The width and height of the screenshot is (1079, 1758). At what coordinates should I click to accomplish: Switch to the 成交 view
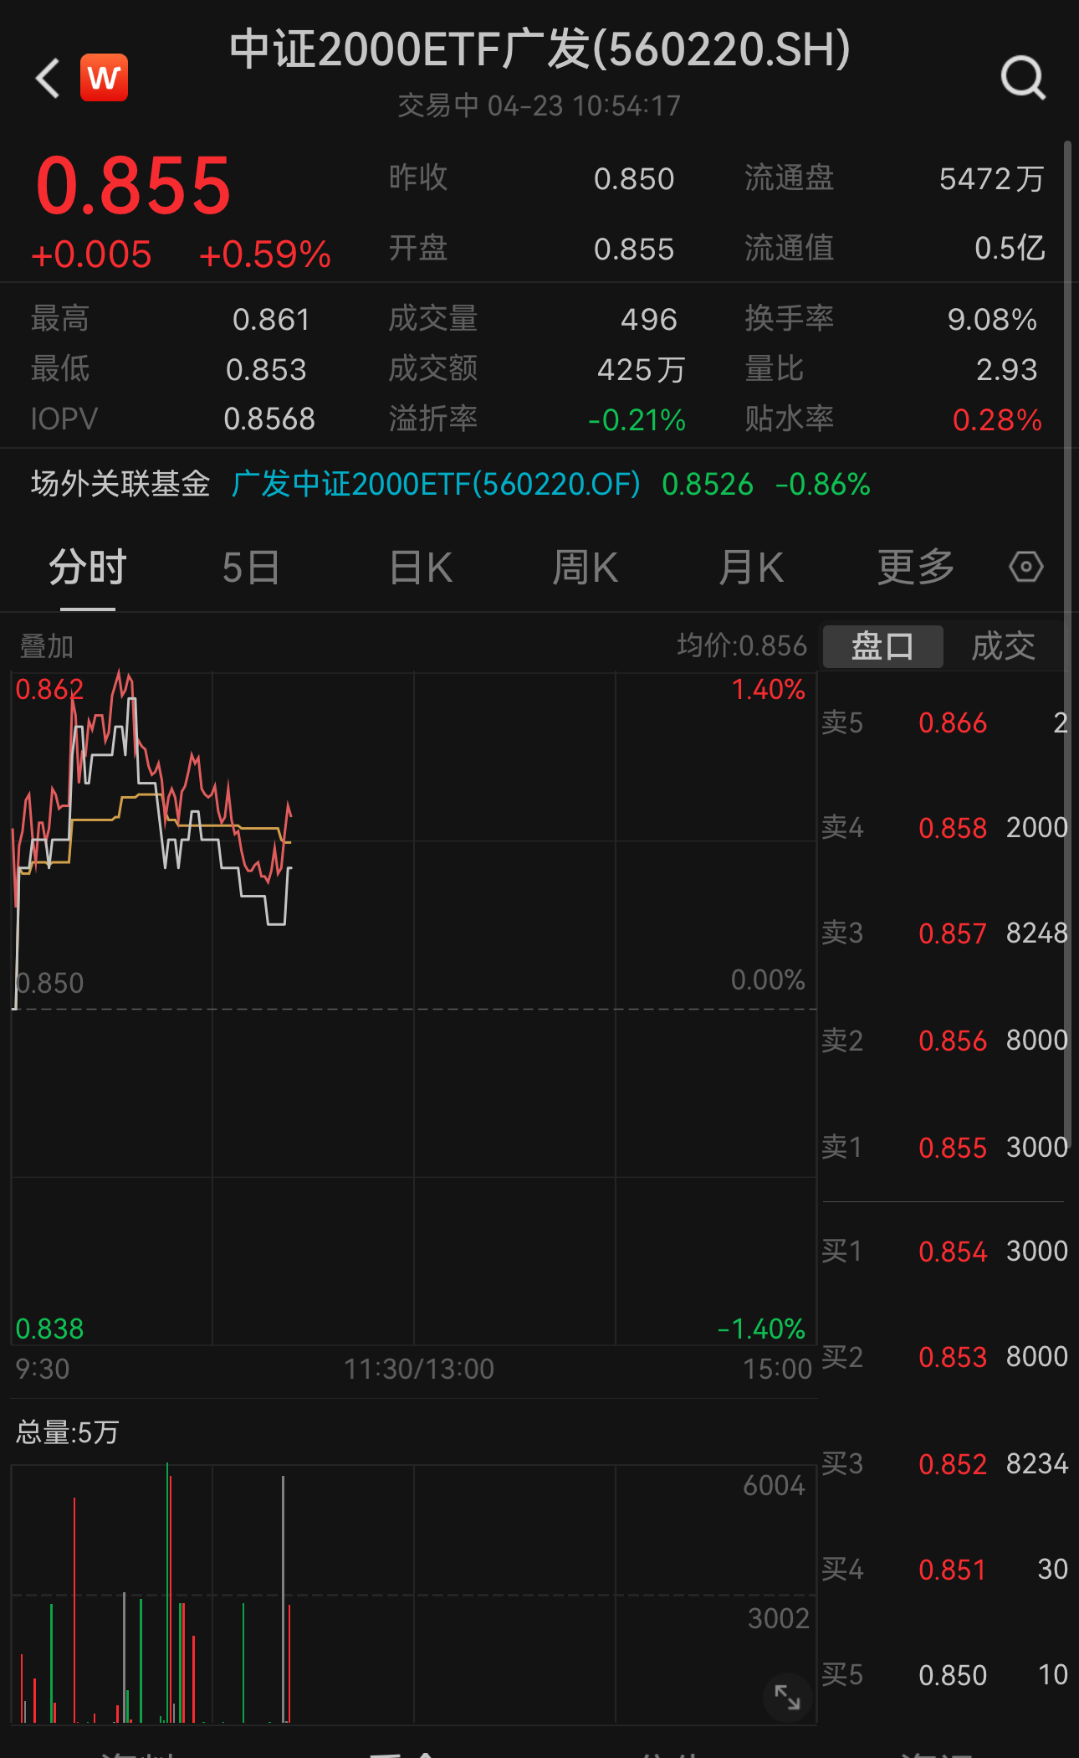point(1003,646)
